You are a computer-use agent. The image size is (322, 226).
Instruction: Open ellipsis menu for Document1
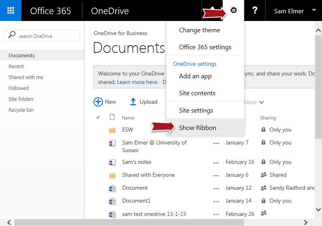click(216, 202)
